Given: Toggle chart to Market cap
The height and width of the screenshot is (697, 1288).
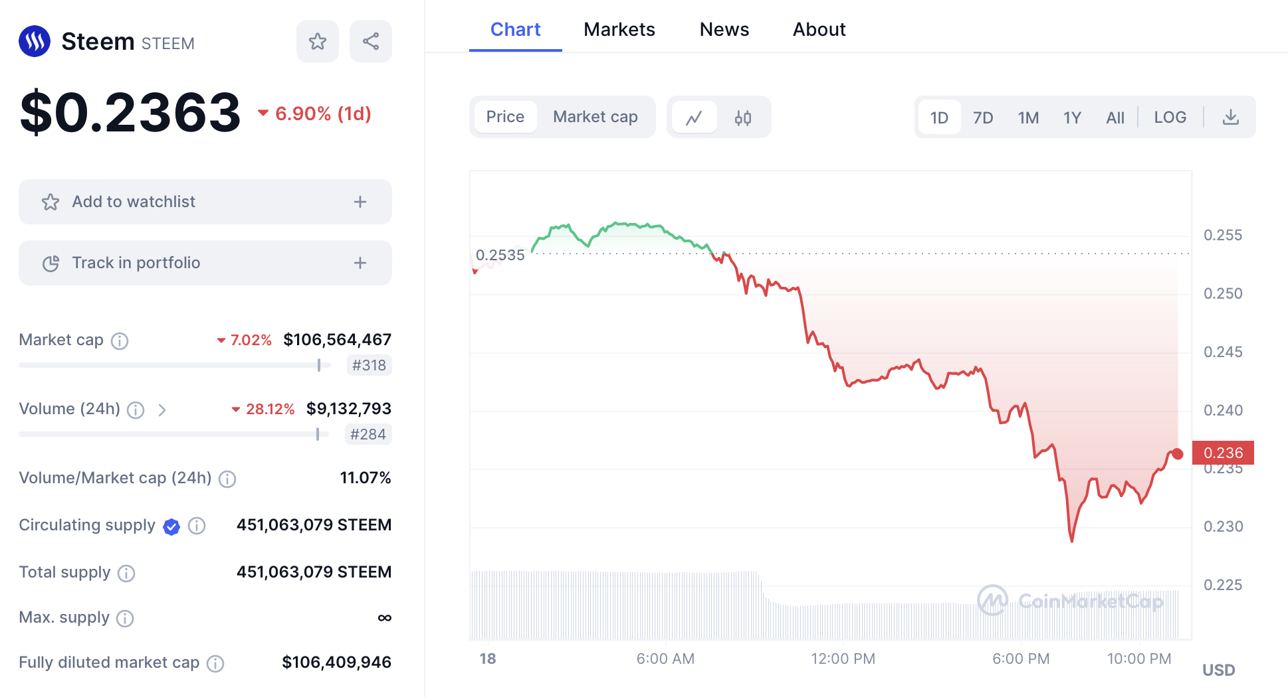Looking at the screenshot, I should [595, 117].
